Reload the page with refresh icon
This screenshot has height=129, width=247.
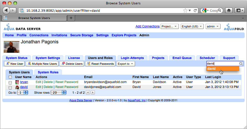(x=195, y=10)
